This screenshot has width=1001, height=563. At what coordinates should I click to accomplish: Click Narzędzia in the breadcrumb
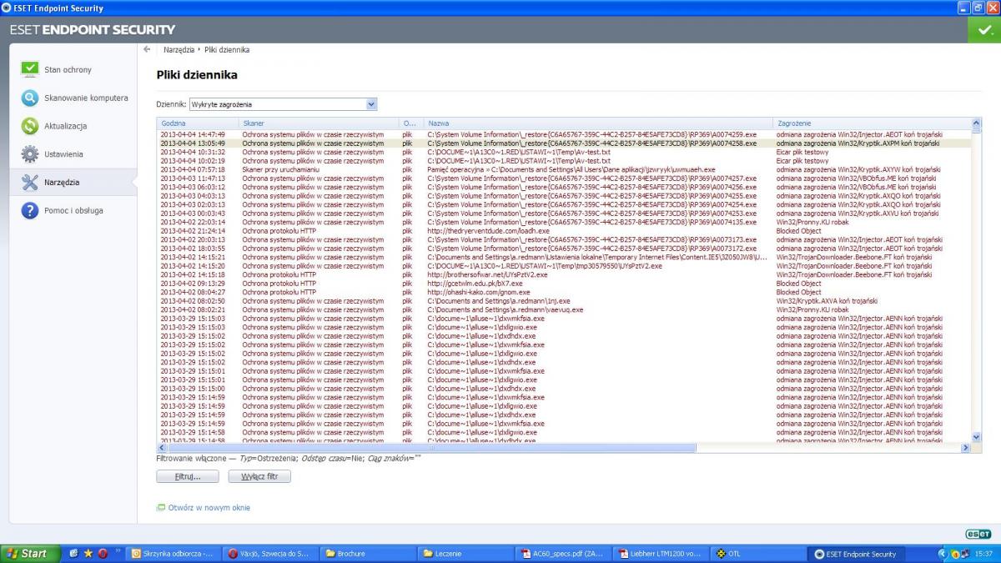179,50
